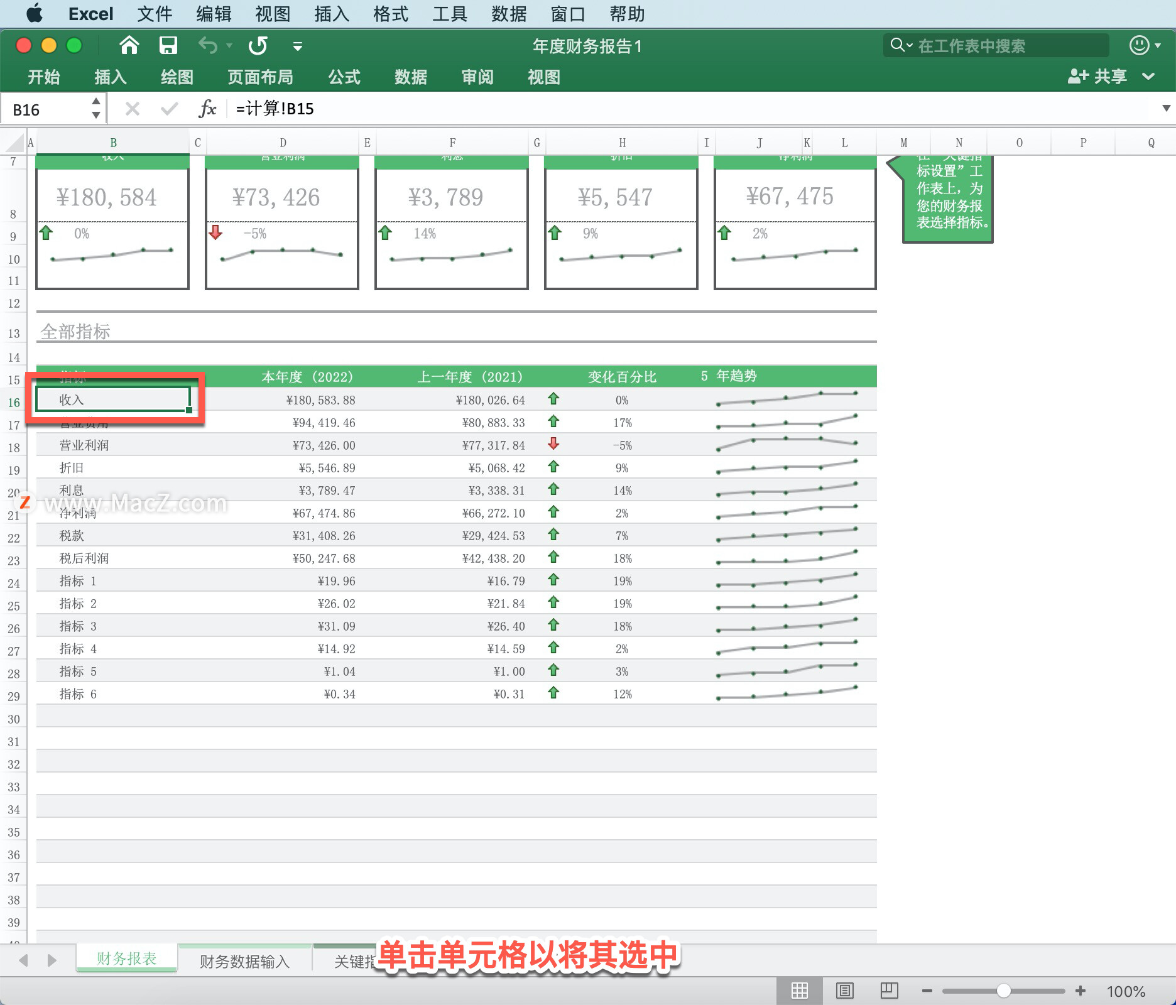Switch to Normal view icon
Viewport: 1176px width, 1005px height.
[800, 991]
